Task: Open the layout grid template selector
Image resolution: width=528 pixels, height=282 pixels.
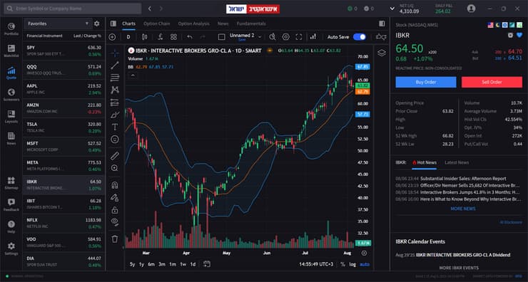Action: click(x=173, y=37)
